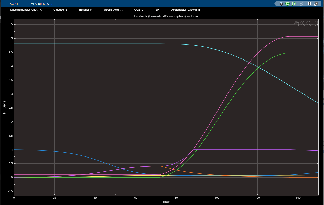Activate the Zoom Out magnifier tool

click(309, 24)
